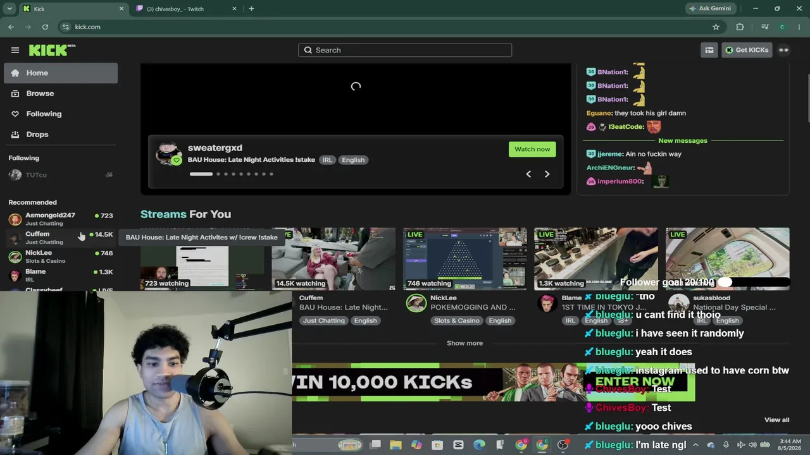This screenshot has width=810, height=455.
Task: Open the Kick hamburger sidebar menu
Action: [x=15, y=50]
